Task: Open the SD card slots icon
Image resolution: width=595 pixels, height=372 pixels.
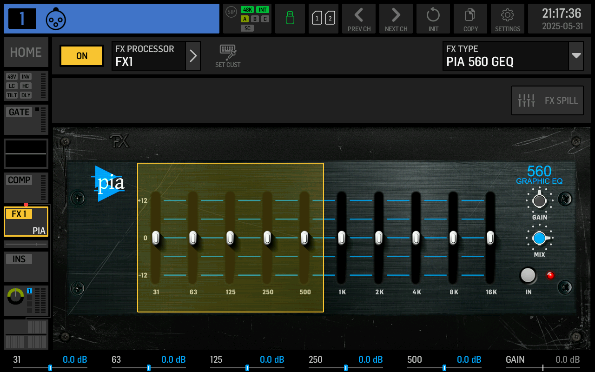Action: click(x=324, y=19)
